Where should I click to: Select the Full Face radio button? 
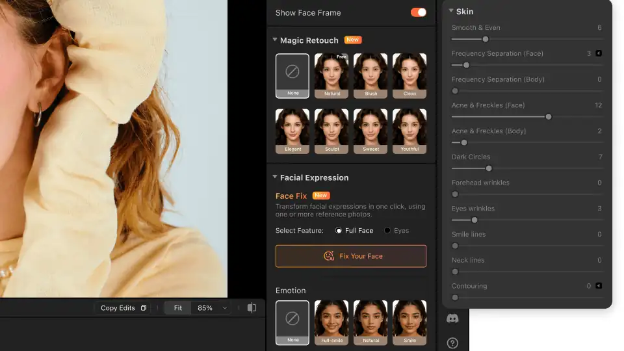[338, 230]
